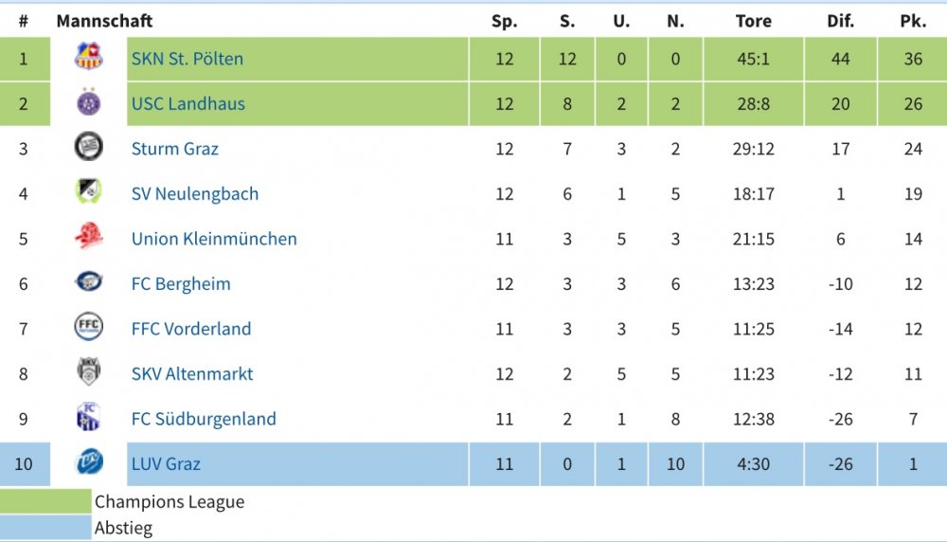This screenshot has width=947, height=542.
Task: Click the Pk. points column header
Action: pyautogui.click(x=913, y=21)
